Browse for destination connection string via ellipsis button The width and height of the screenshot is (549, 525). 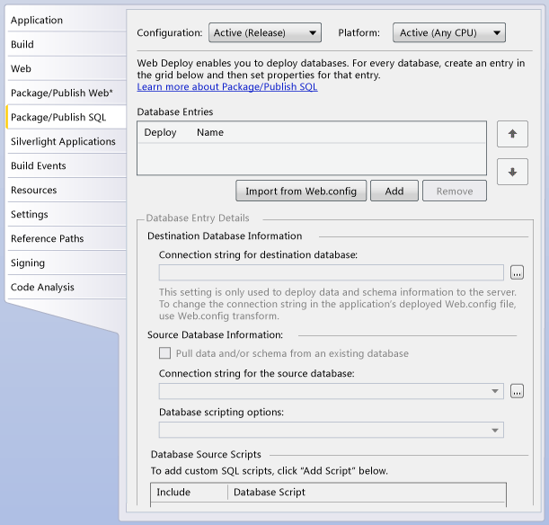(x=517, y=272)
